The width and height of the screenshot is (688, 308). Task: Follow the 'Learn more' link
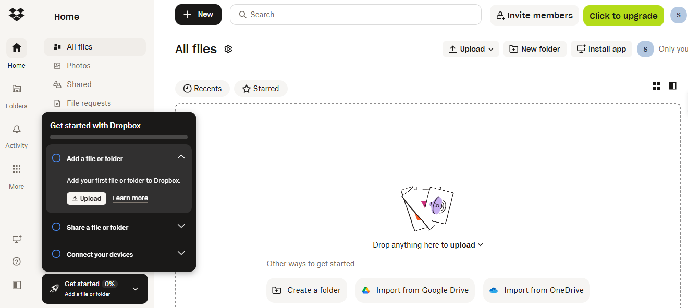(130, 198)
